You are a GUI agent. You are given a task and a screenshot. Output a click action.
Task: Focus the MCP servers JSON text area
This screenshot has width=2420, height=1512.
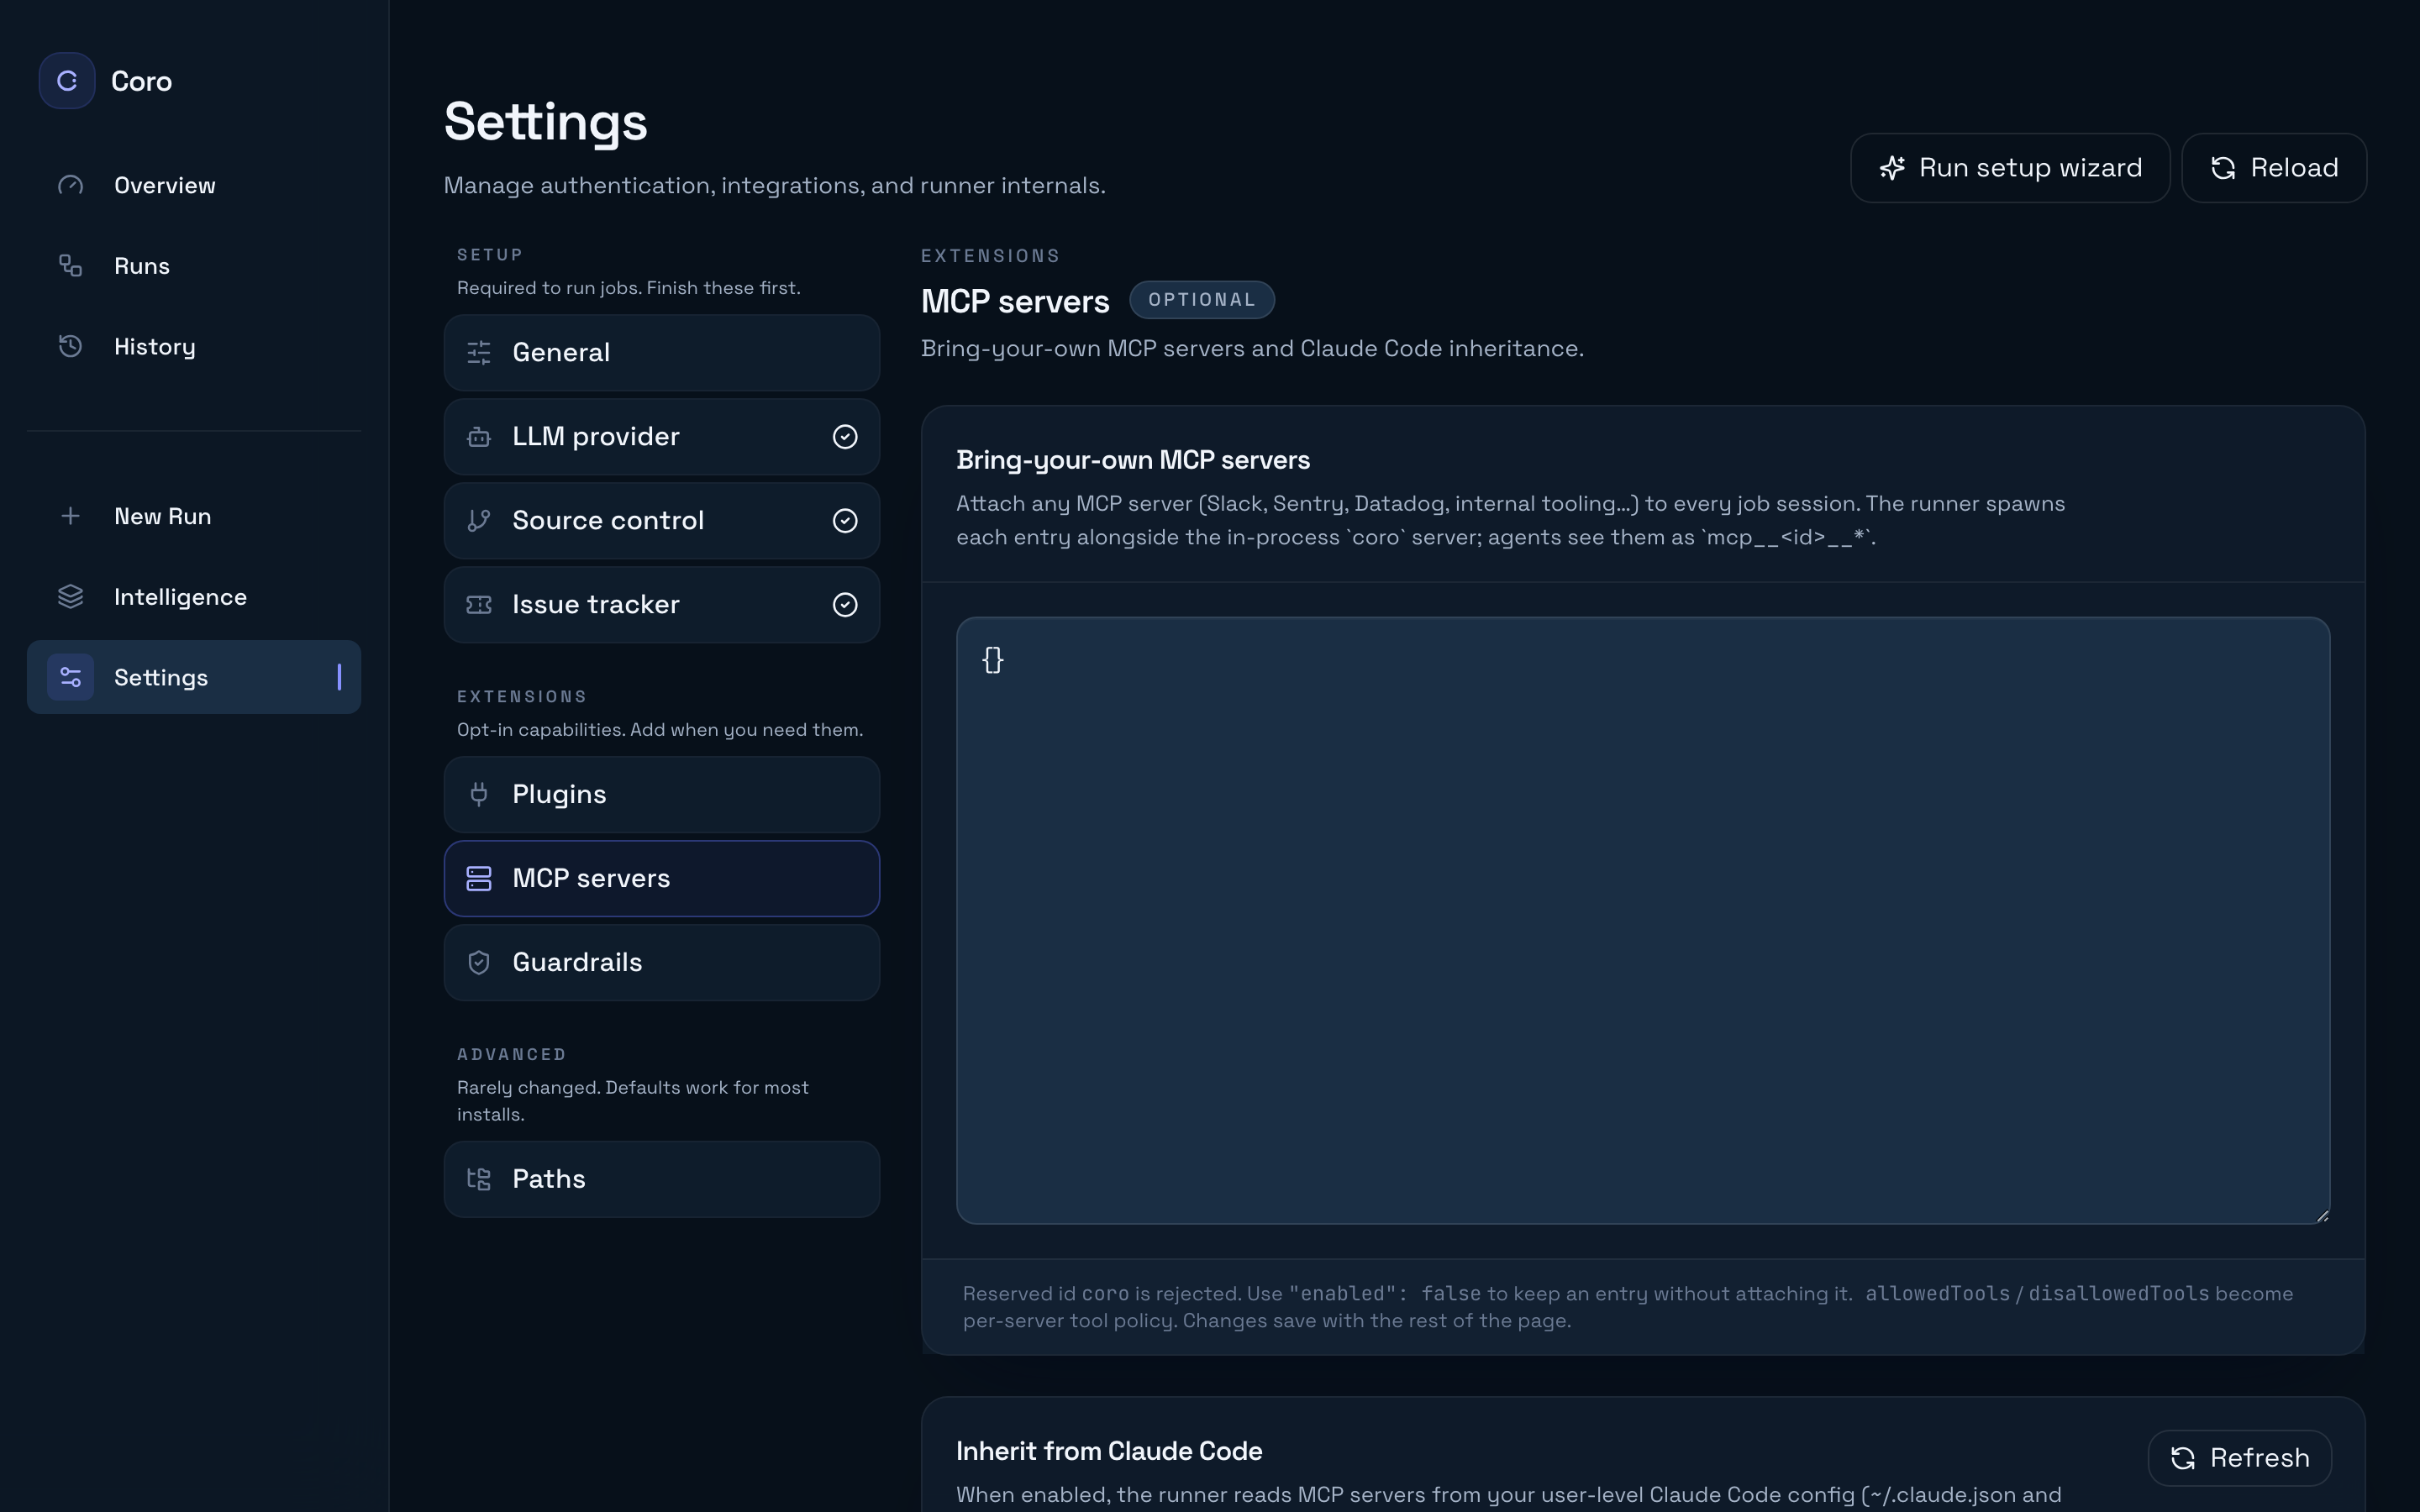(1643, 921)
